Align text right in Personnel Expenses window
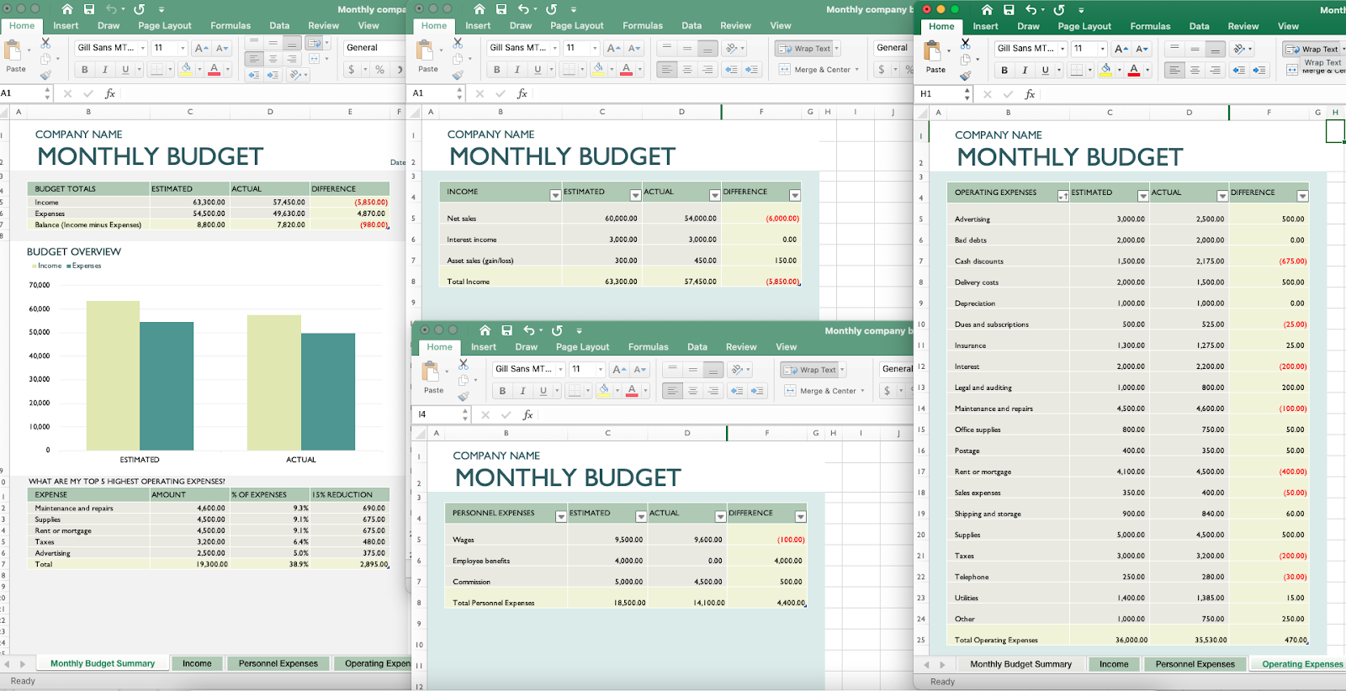Screen dimensions: 1346x691 point(713,391)
